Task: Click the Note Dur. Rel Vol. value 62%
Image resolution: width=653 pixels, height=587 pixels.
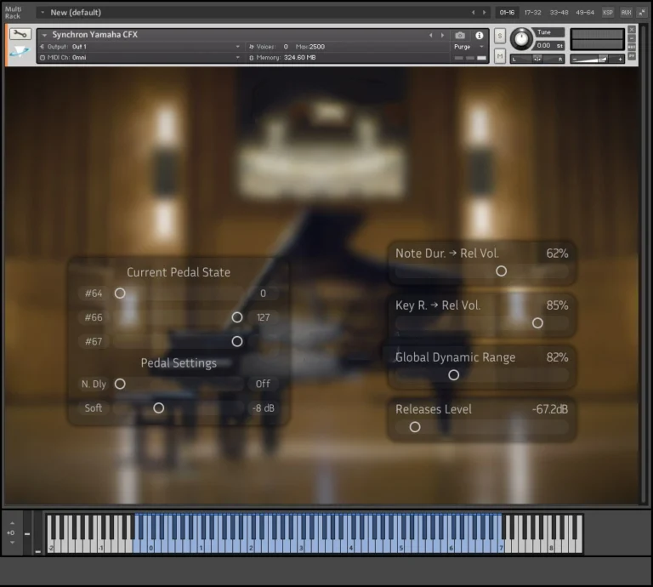Action: [557, 254]
